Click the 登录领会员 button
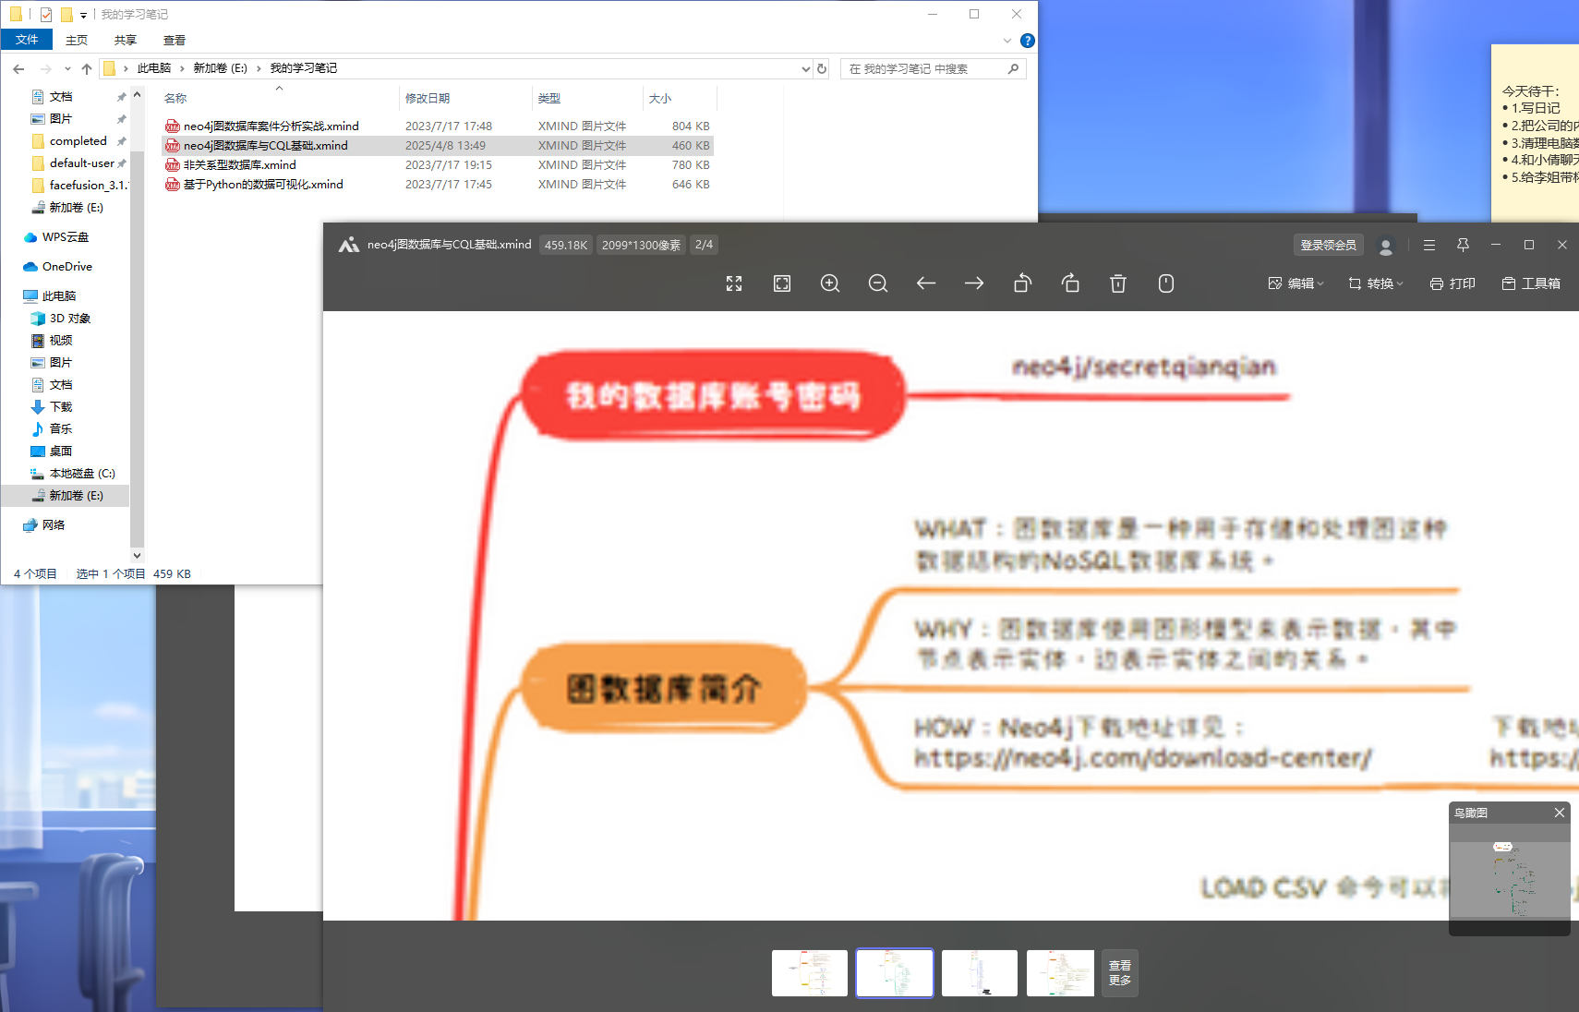This screenshot has height=1012, width=1579. (1329, 245)
